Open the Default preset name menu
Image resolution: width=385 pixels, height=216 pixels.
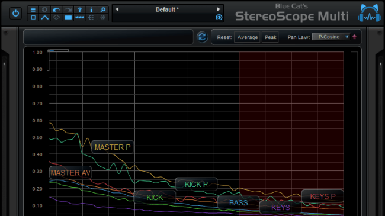(167, 9)
